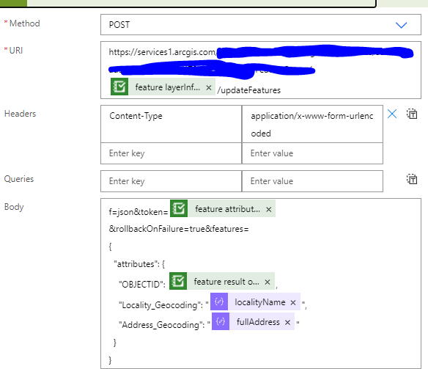
Task: Switch Queries to text mode icon
Action: point(412,179)
